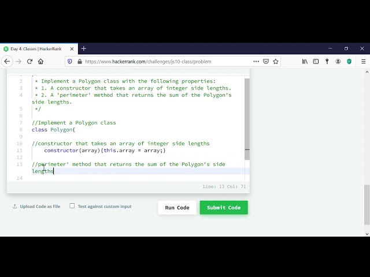Image resolution: width=370 pixels, height=277 pixels.
Task: Click line number 14 in editor
Action: click(x=20, y=178)
